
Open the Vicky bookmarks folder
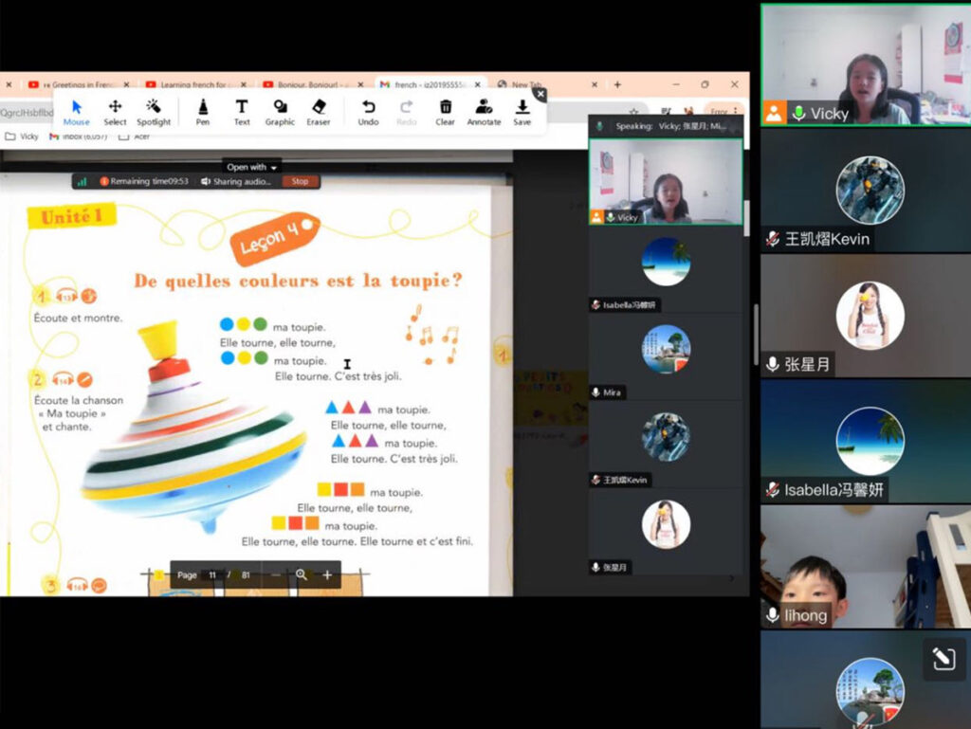[23, 137]
